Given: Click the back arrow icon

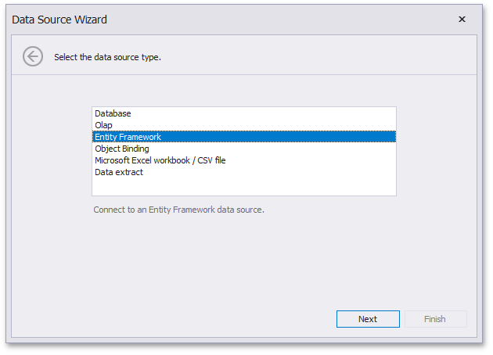Looking at the screenshot, I should 32,56.
